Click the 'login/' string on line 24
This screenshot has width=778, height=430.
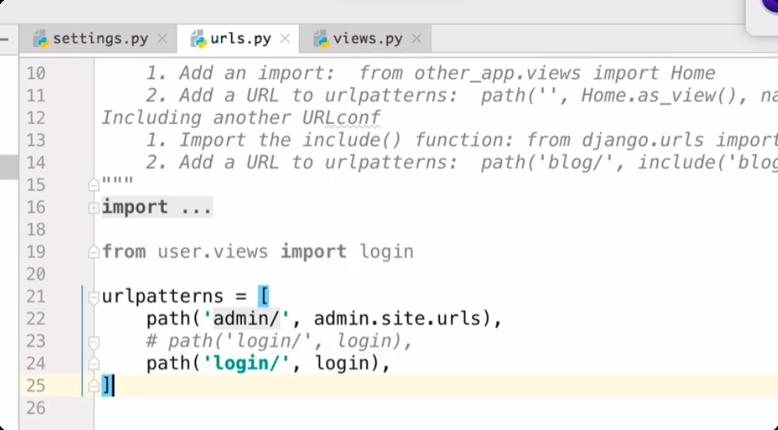point(247,363)
